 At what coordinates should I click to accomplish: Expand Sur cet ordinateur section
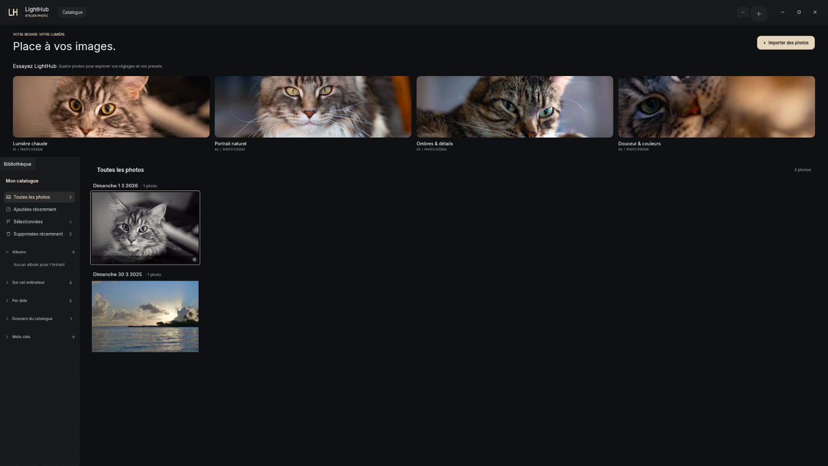pyautogui.click(x=7, y=282)
